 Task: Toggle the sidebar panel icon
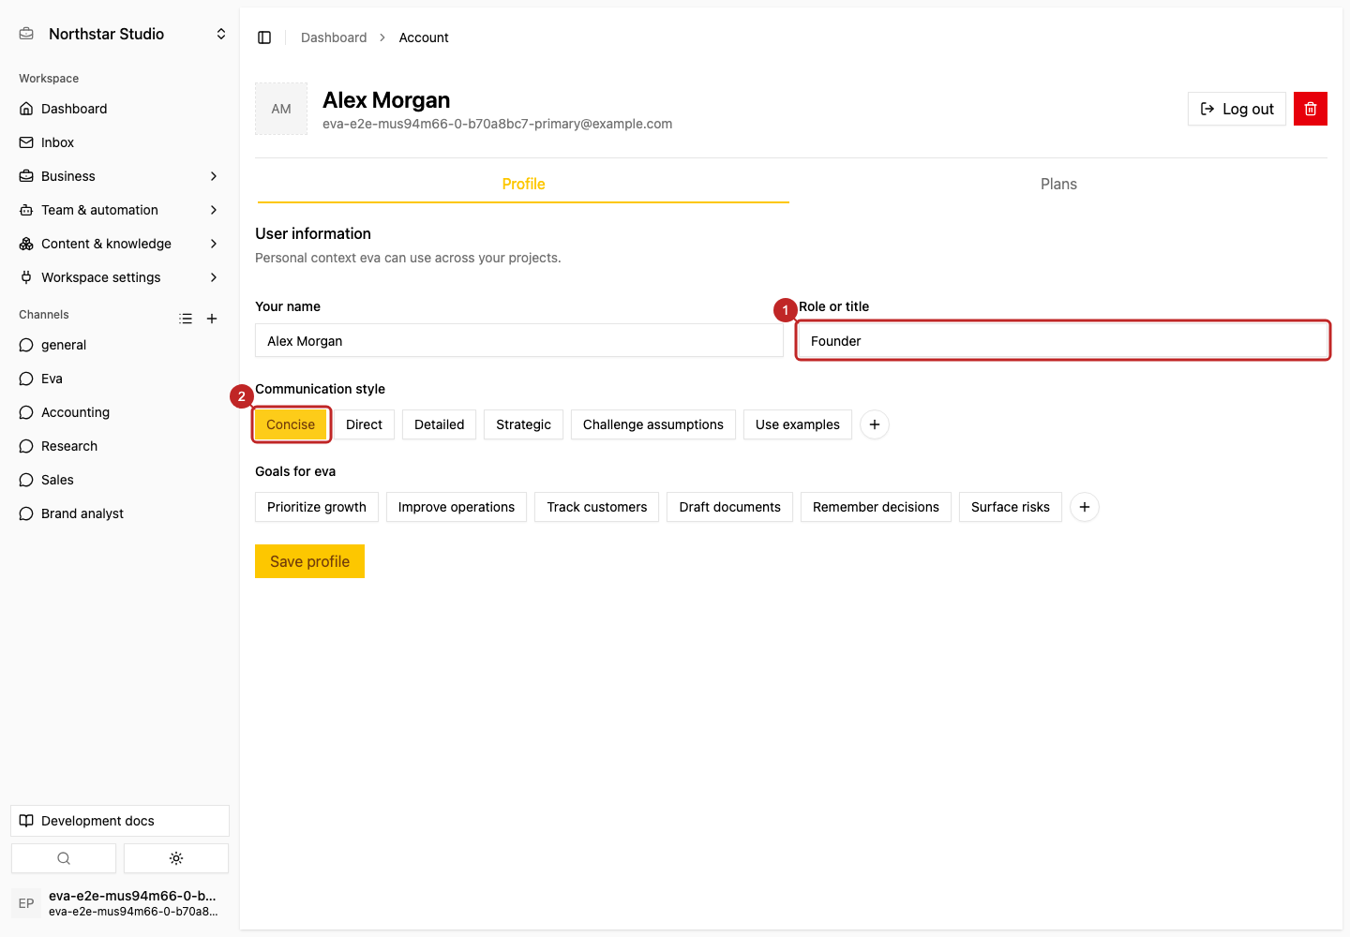pyautogui.click(x=264, y=37)
